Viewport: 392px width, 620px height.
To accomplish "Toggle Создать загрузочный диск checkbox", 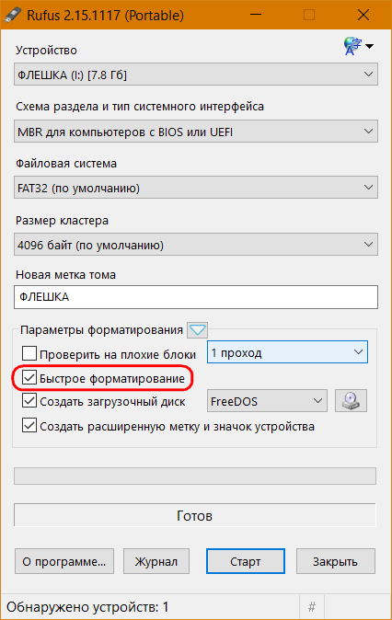I will (29, 401).
